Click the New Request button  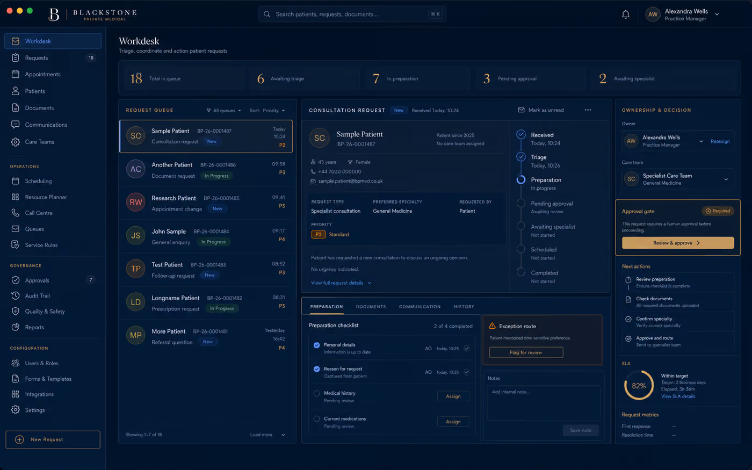[x=53, y=439]
